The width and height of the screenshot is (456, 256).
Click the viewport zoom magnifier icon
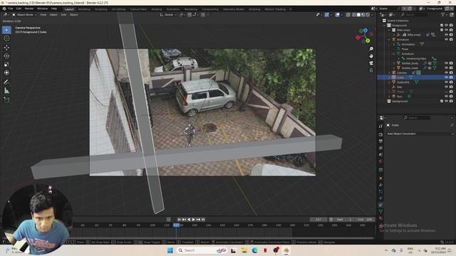click(371, 49)
